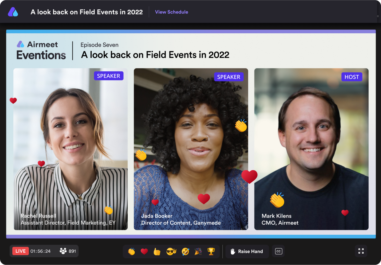Send the trophy reaction

(211, 251)
